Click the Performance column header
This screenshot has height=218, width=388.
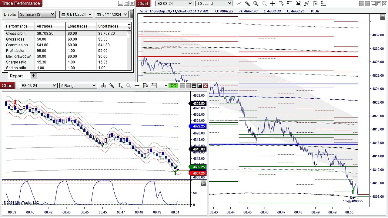(x=20, y=26)
